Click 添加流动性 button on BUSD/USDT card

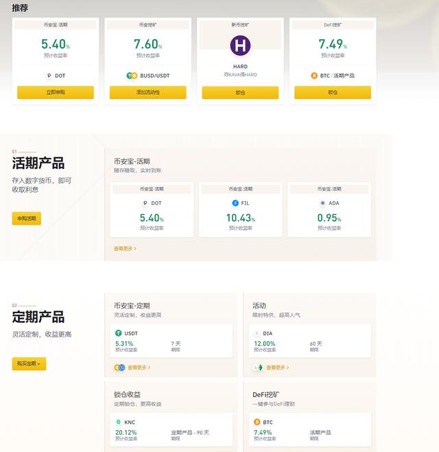click(148, 92)
